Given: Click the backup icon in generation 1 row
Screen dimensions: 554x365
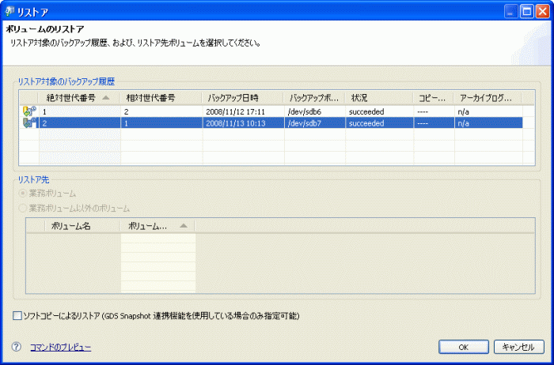Looking at the screenshot, I should (29, 112).
